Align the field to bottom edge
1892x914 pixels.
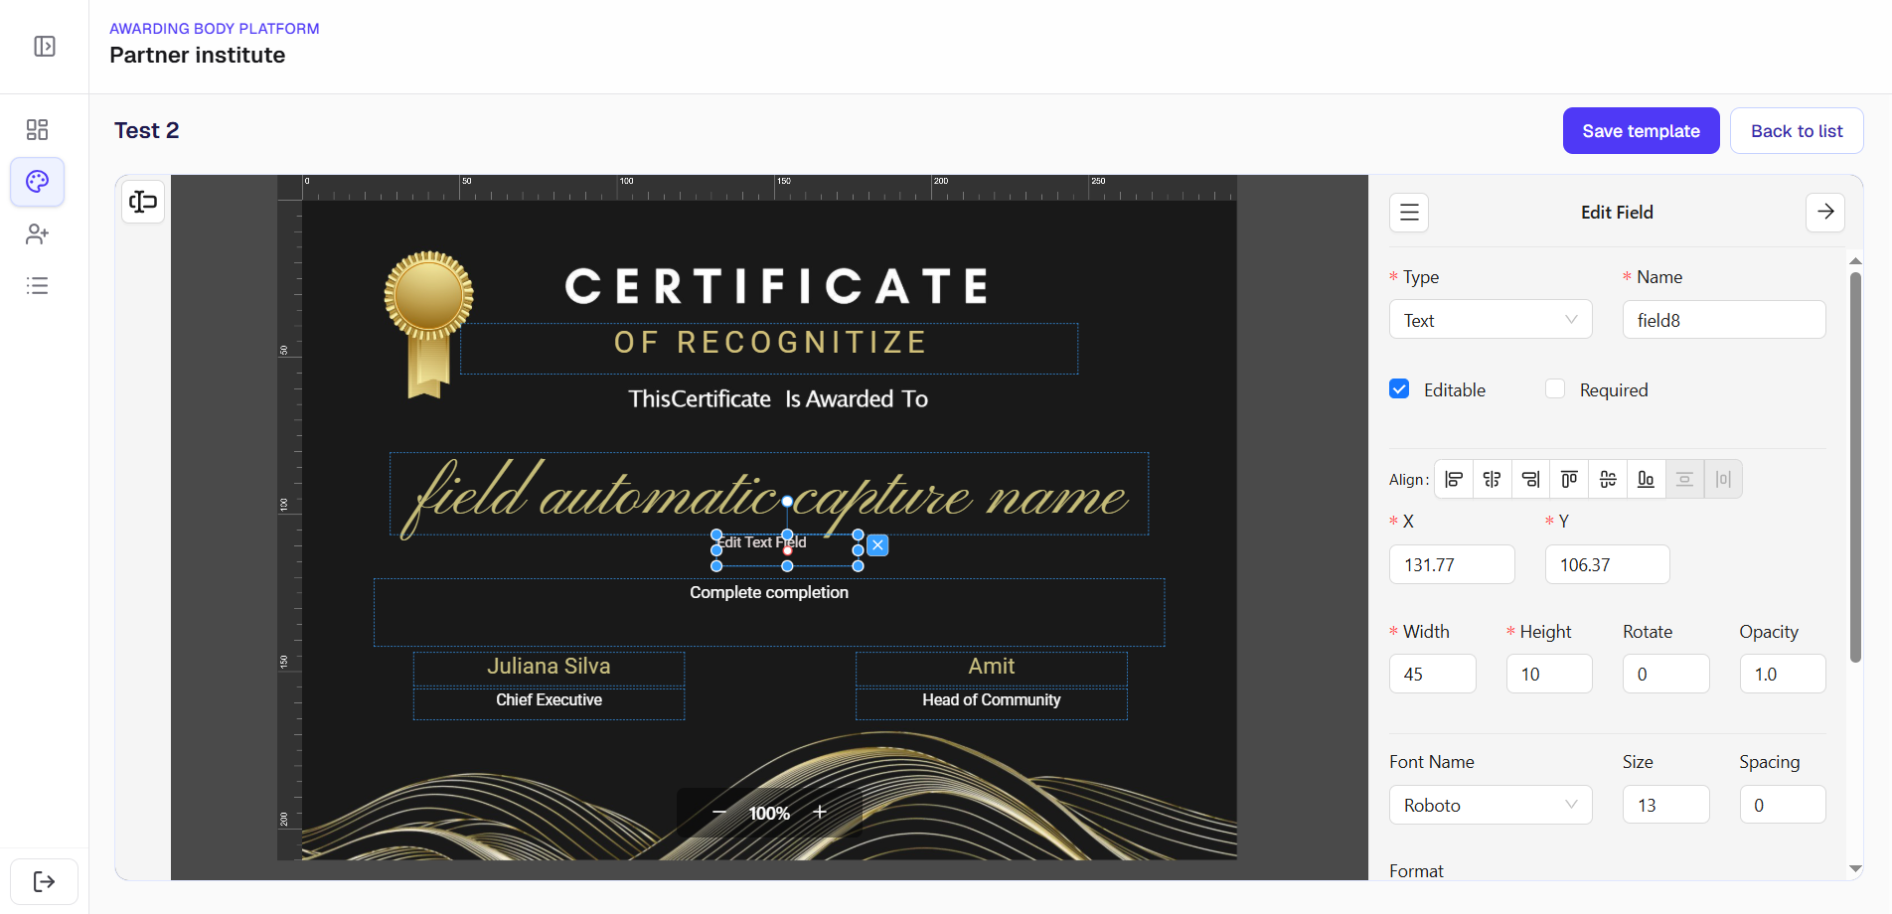(x=1646, y=480)
